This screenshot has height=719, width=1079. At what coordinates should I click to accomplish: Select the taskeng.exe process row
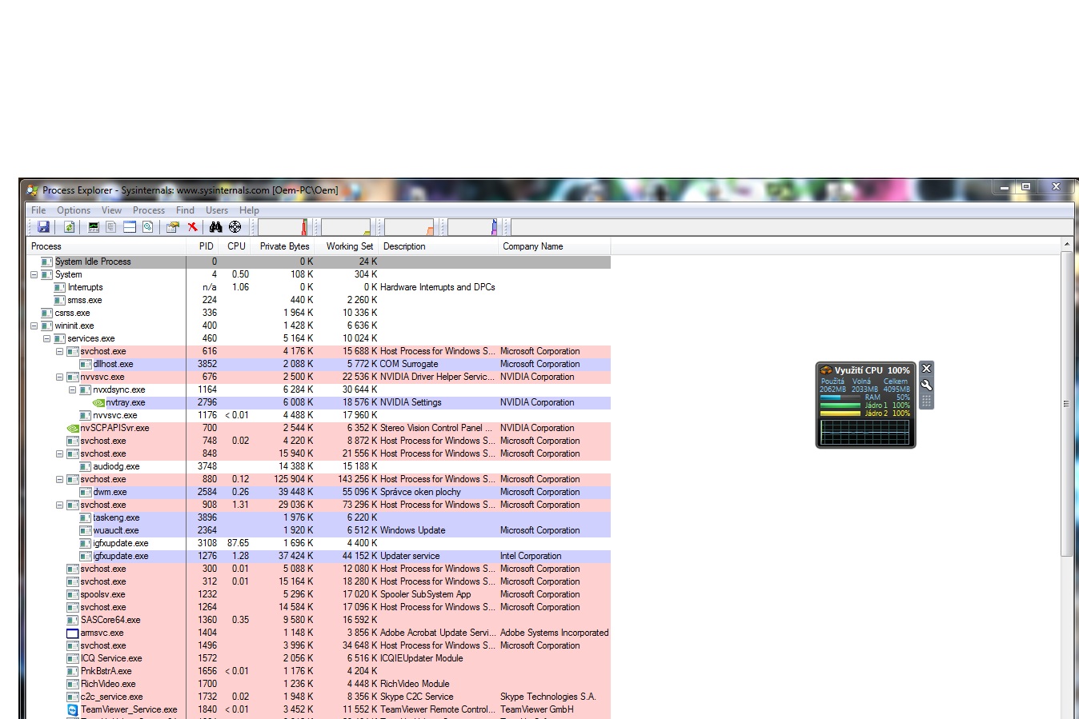point(320,517)
